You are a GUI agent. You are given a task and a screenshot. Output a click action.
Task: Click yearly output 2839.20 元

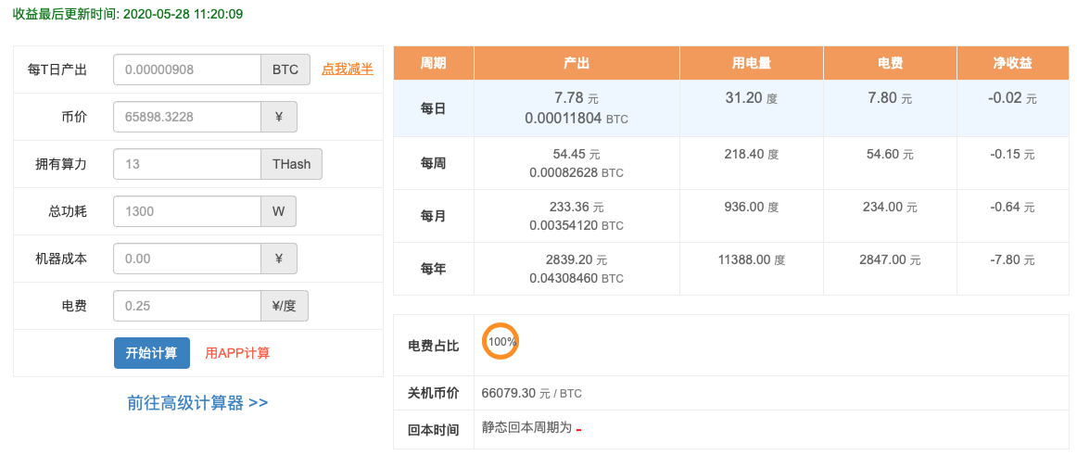(577, 260)
